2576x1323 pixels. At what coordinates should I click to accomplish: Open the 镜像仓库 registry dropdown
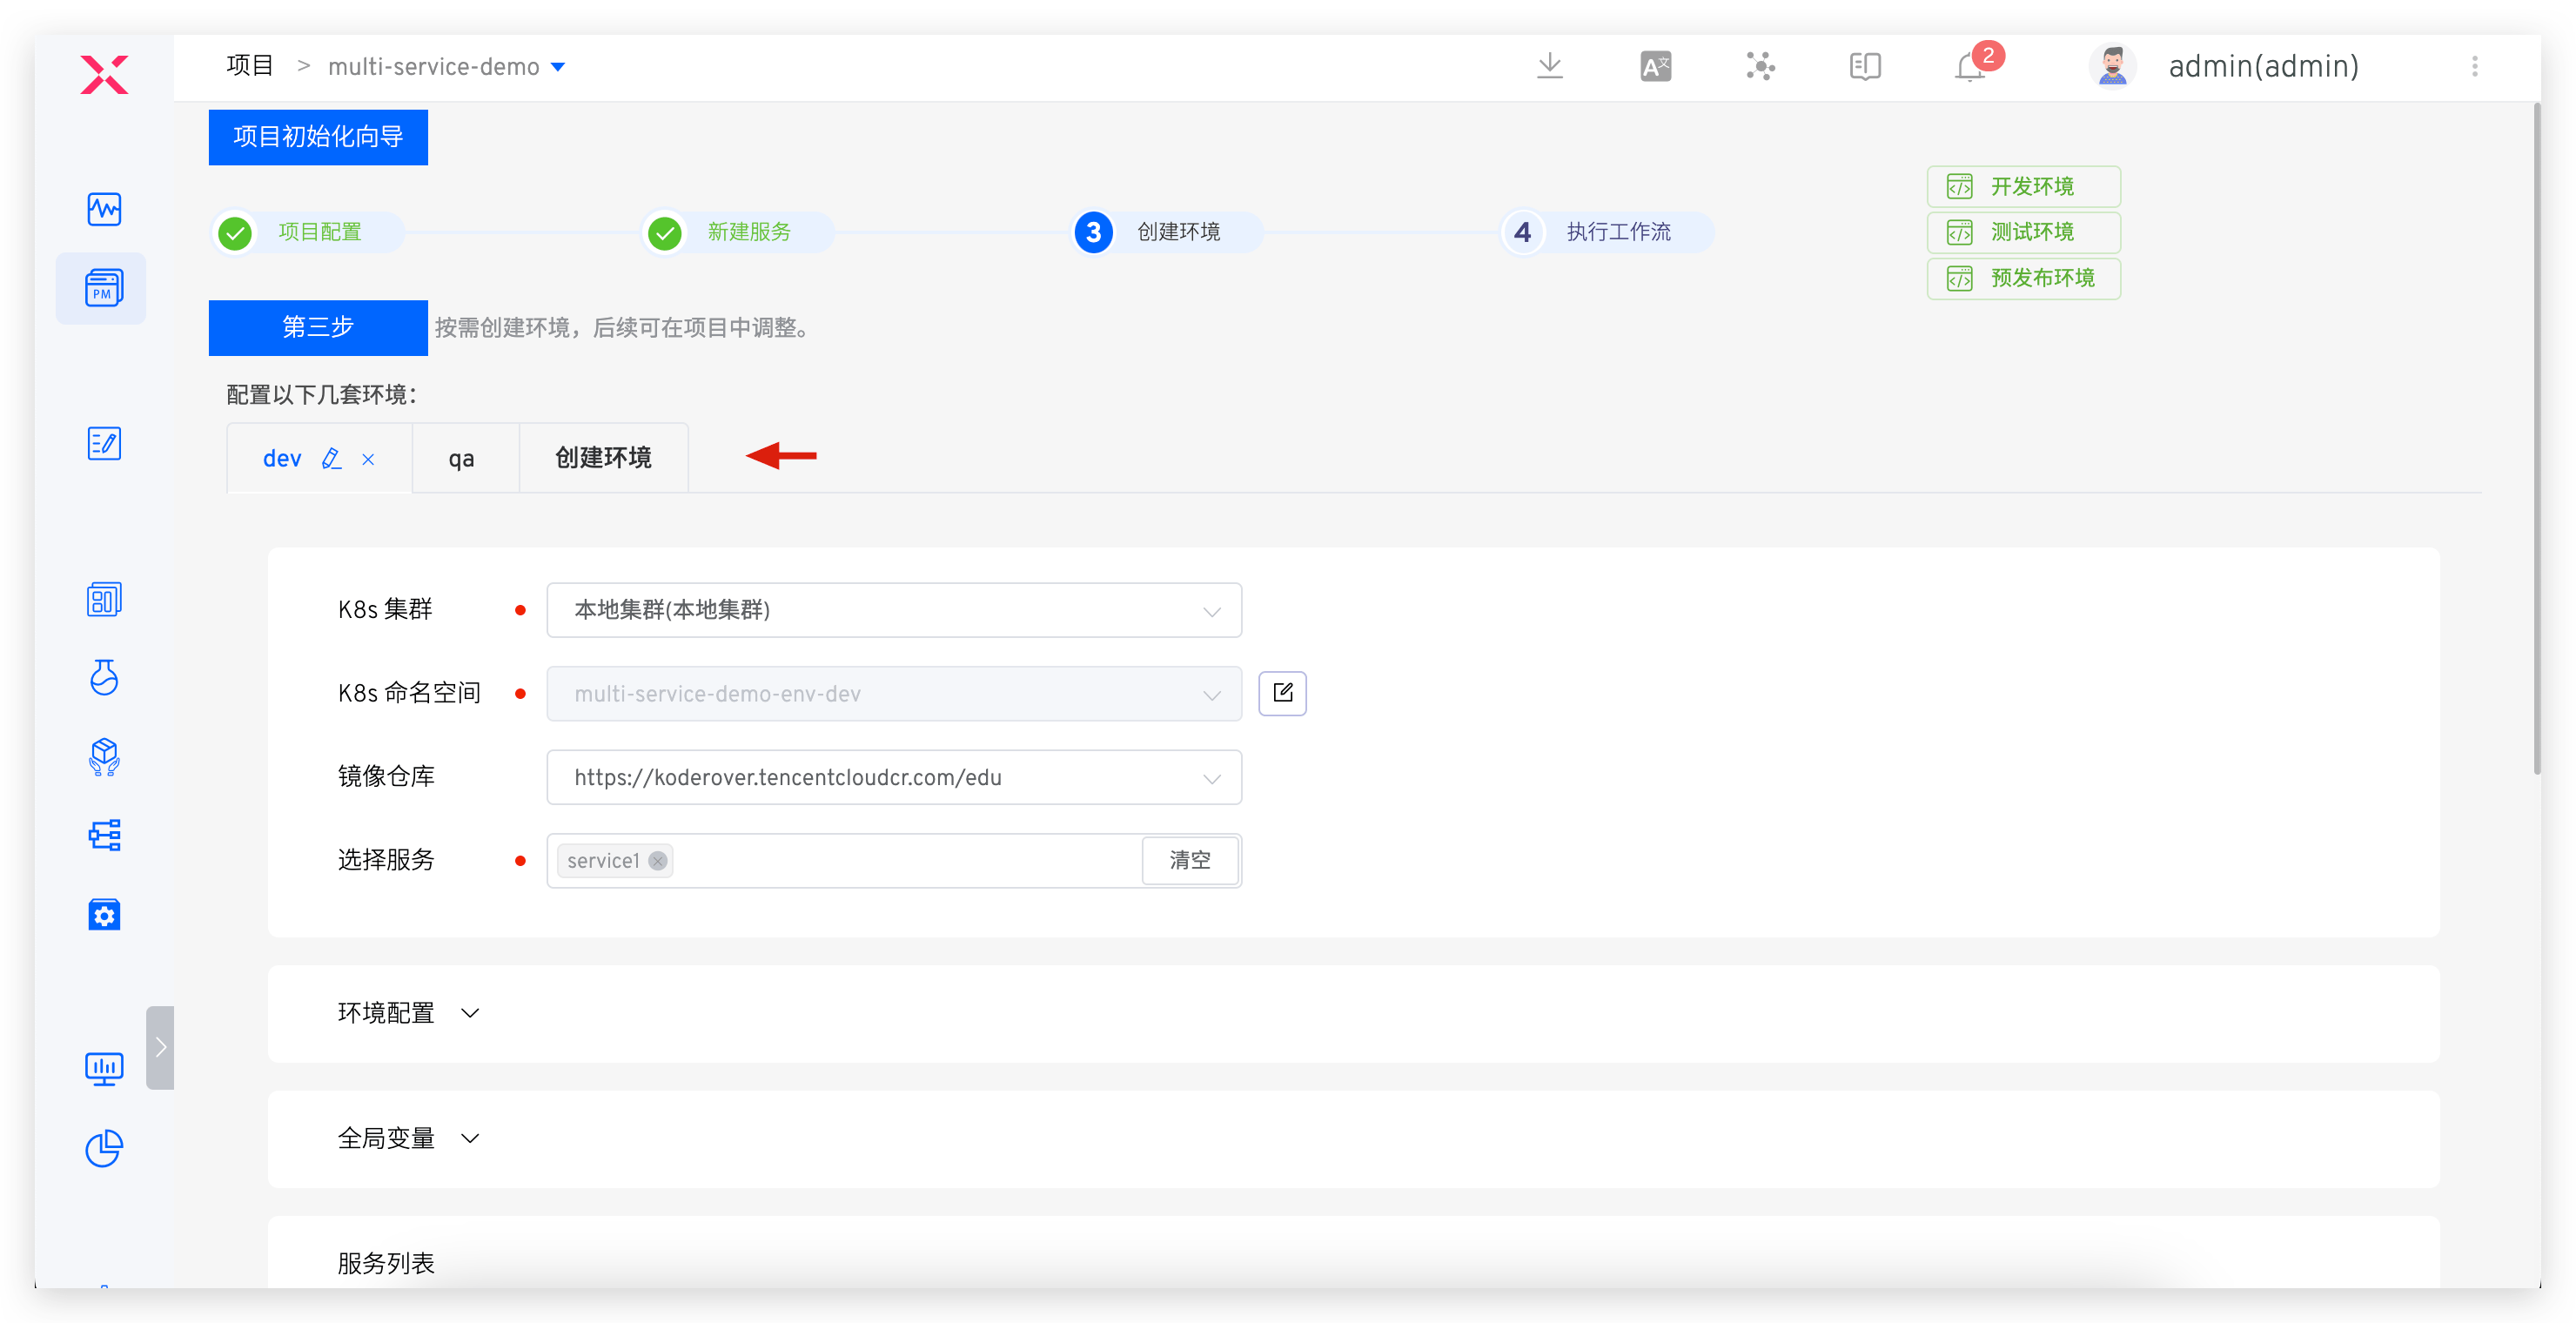point(893,777)
